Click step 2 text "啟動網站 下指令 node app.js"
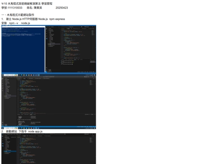This screenshot has height=164, width=219. pos(24,131)
